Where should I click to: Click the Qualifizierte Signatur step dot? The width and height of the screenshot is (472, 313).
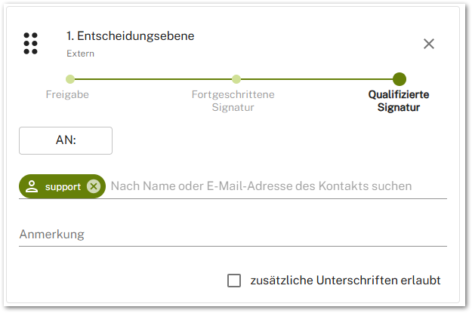coord(400,78)
